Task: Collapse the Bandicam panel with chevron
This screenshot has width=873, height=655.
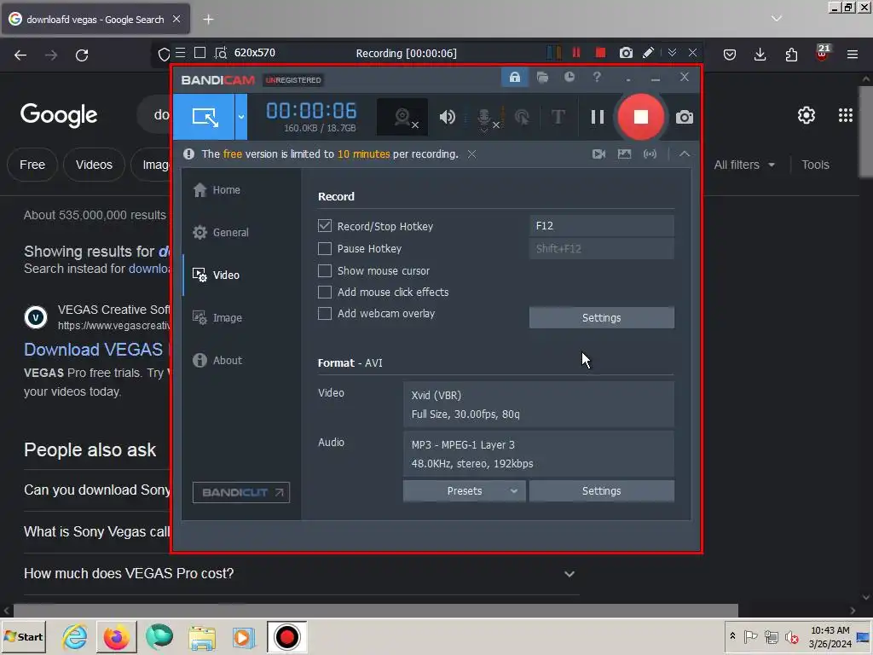Action: coord(685,154)
